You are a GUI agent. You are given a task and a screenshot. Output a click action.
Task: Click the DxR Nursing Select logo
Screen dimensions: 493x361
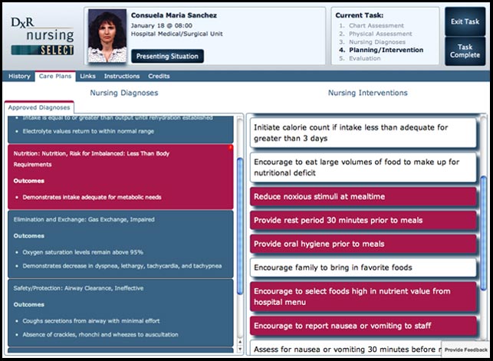coord(42,36)
